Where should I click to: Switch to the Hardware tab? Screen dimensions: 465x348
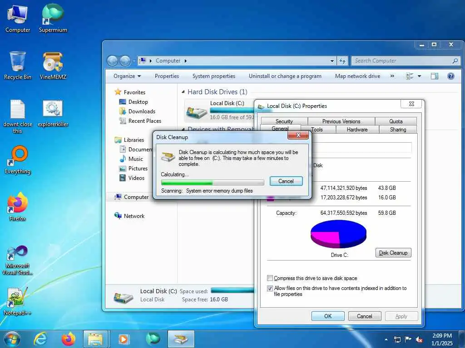coord(357,129)
